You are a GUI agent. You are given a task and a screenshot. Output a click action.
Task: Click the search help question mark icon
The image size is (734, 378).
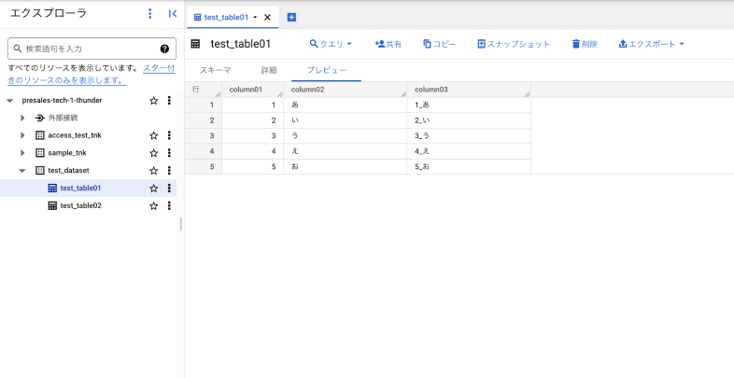(x=165, y=49)
